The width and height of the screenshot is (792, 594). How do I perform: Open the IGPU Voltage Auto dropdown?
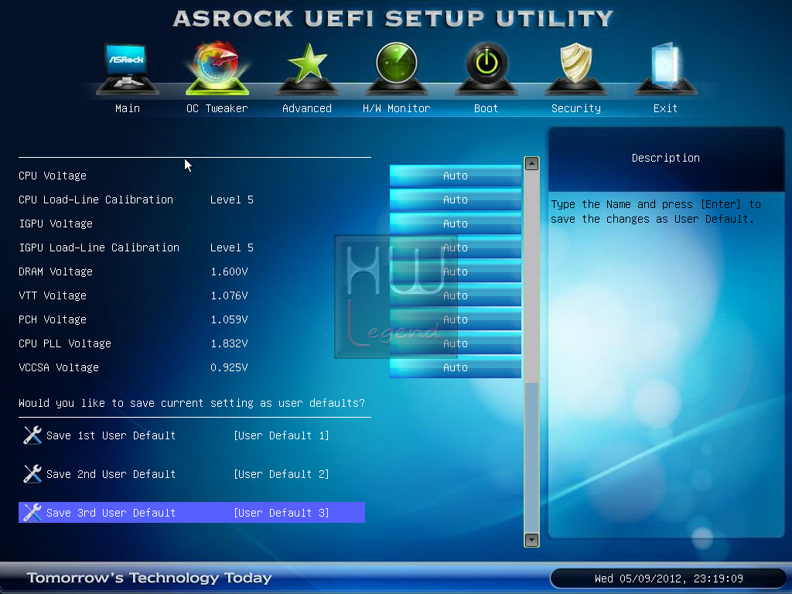point(455,224)
